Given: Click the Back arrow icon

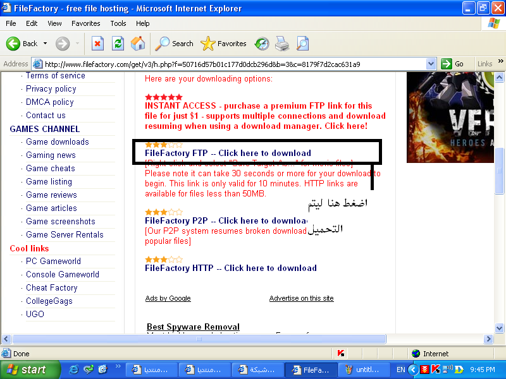Looking at the screenshot, I should point(13,44).
